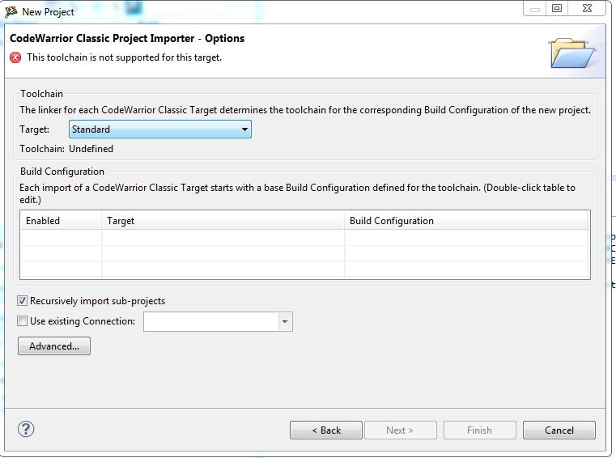Click the red error icon by the message
This screenshot has height=458, width=616.
pyautogui.click(x=15, y=57)
